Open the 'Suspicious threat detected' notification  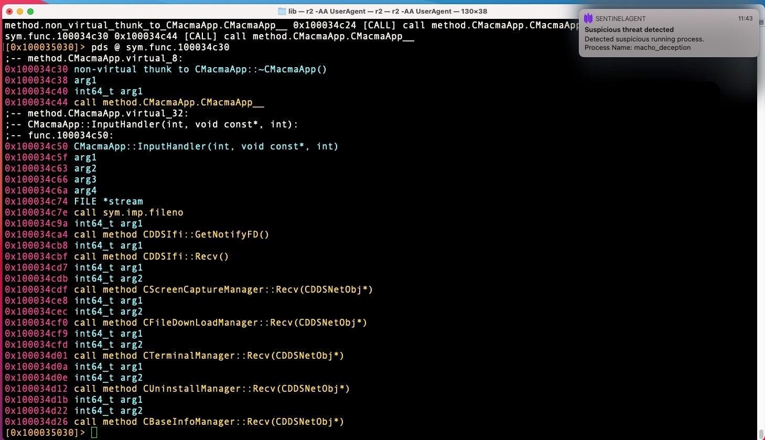point(629,30)
